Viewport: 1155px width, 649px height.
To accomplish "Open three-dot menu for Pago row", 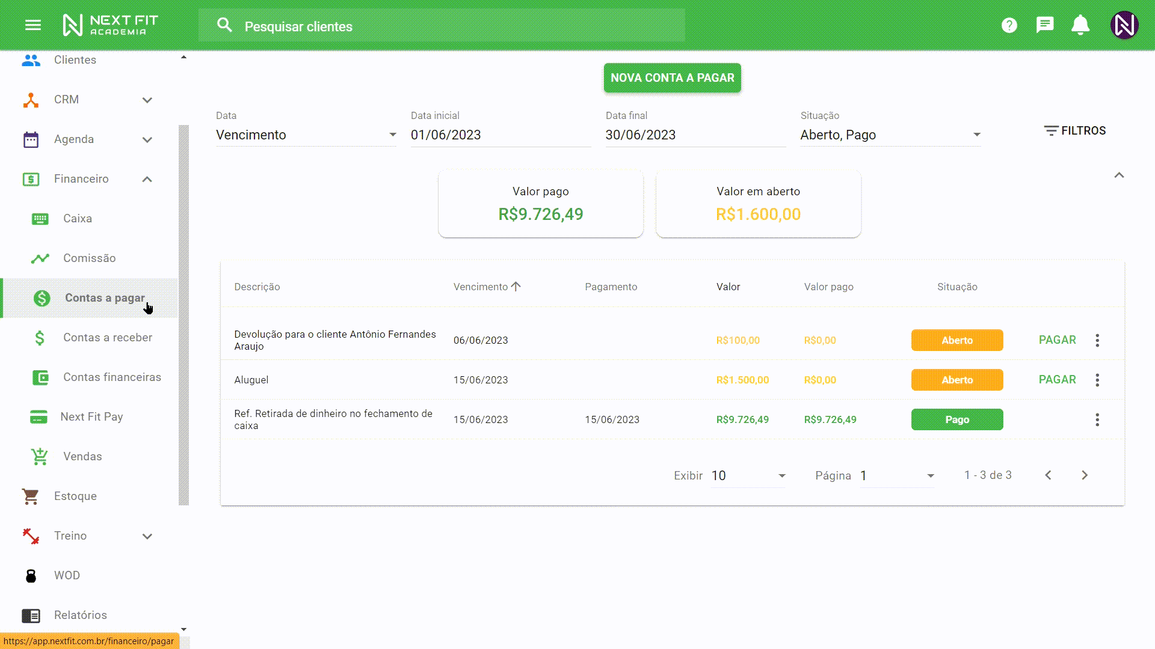I will [1097, 419].
